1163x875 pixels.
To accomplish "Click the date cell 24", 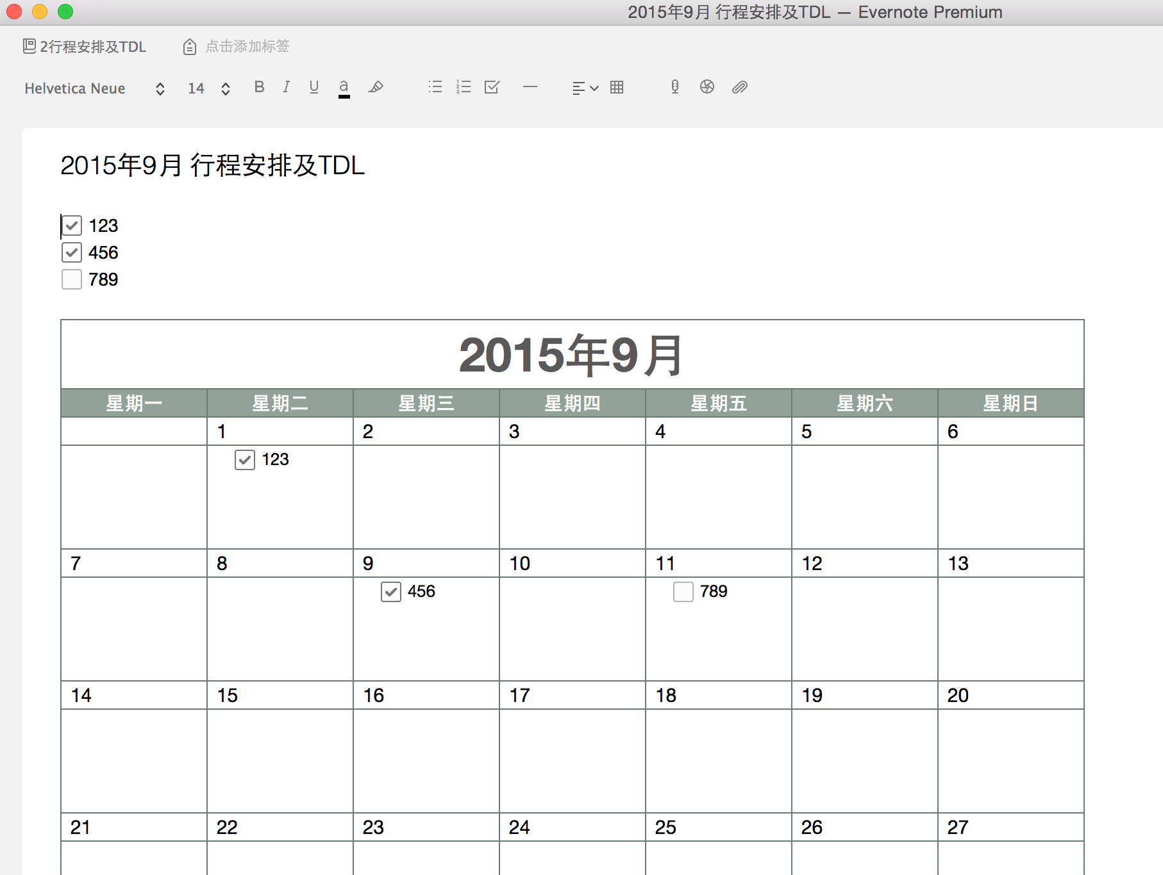I will click(573, 828).
